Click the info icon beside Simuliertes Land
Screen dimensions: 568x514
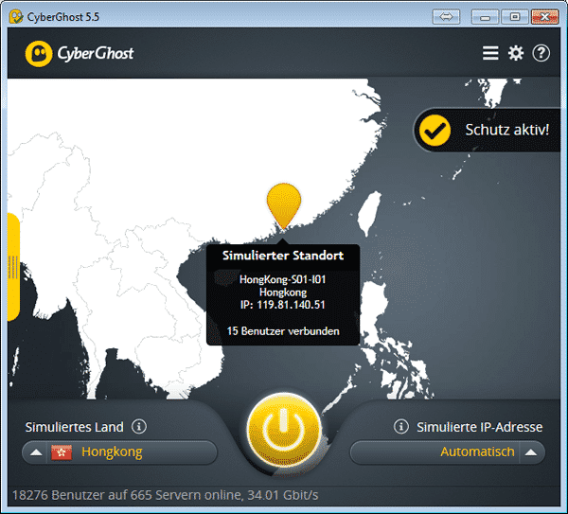tap(139, 427)
